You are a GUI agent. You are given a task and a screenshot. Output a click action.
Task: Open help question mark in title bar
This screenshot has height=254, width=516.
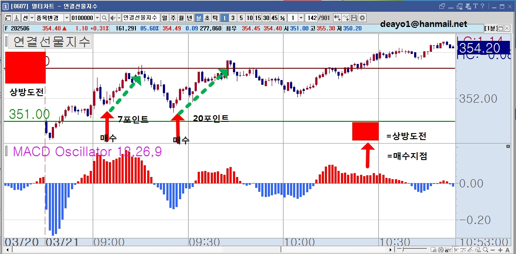coord(482,6)
